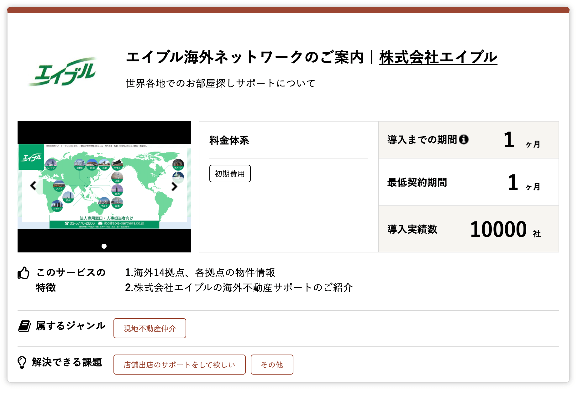
Task: Click the 導入実績数 label
Action: click(412, 229)
